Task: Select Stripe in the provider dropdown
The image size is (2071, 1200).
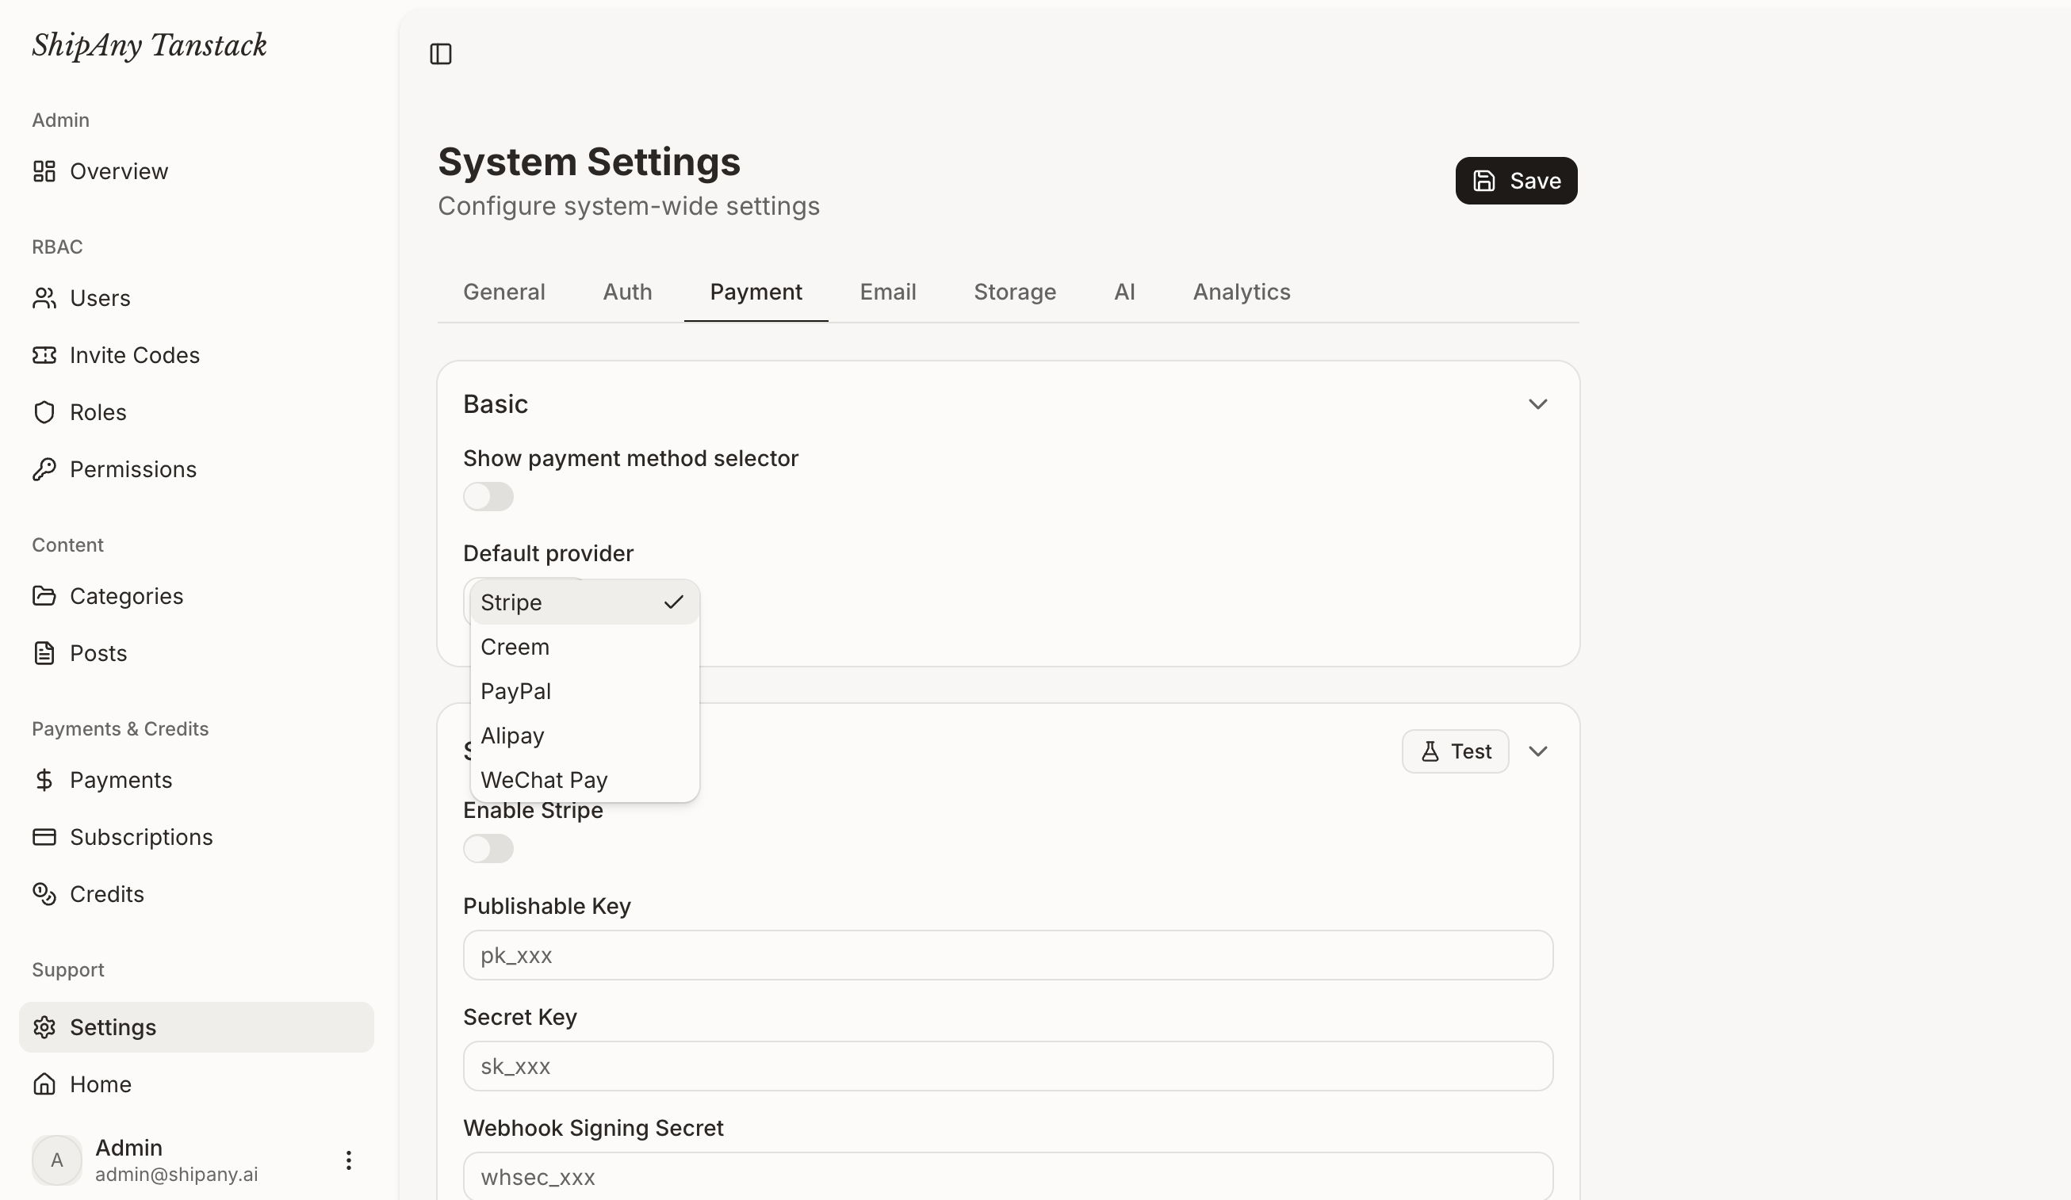Action: 584,602
